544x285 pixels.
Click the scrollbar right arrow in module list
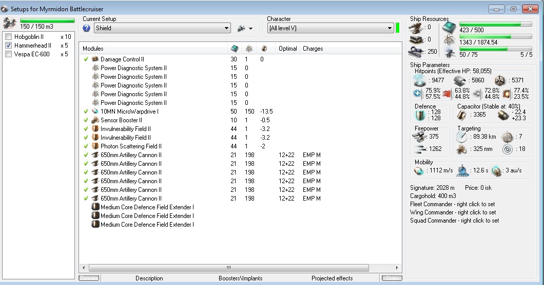397,268
